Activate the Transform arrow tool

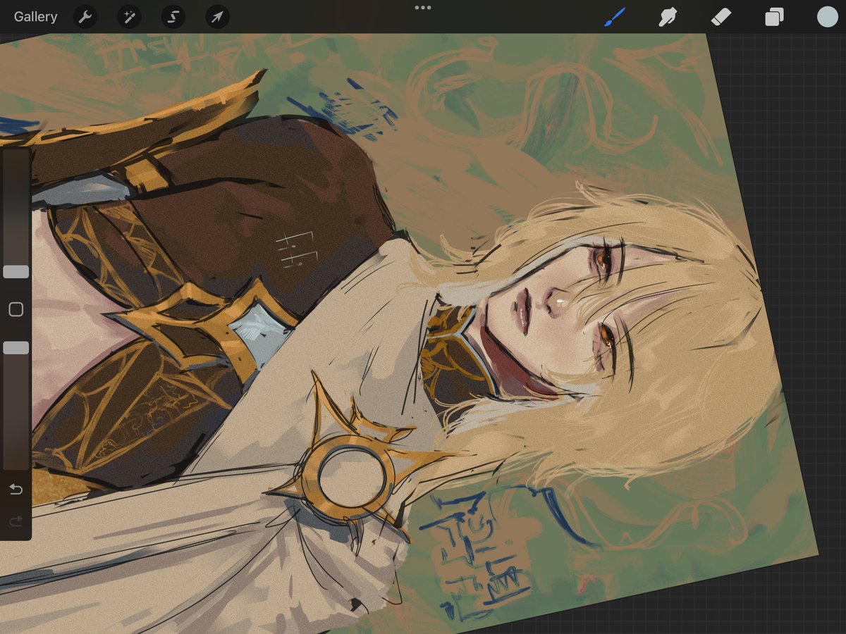pos(217,17)
